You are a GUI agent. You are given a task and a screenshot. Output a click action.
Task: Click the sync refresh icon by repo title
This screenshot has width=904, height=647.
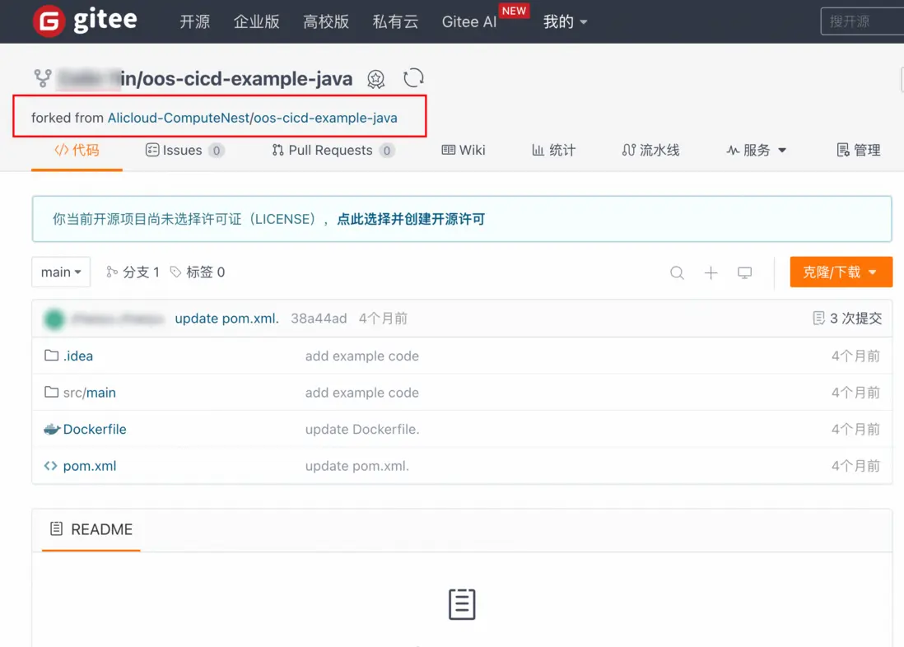(413, 77)
